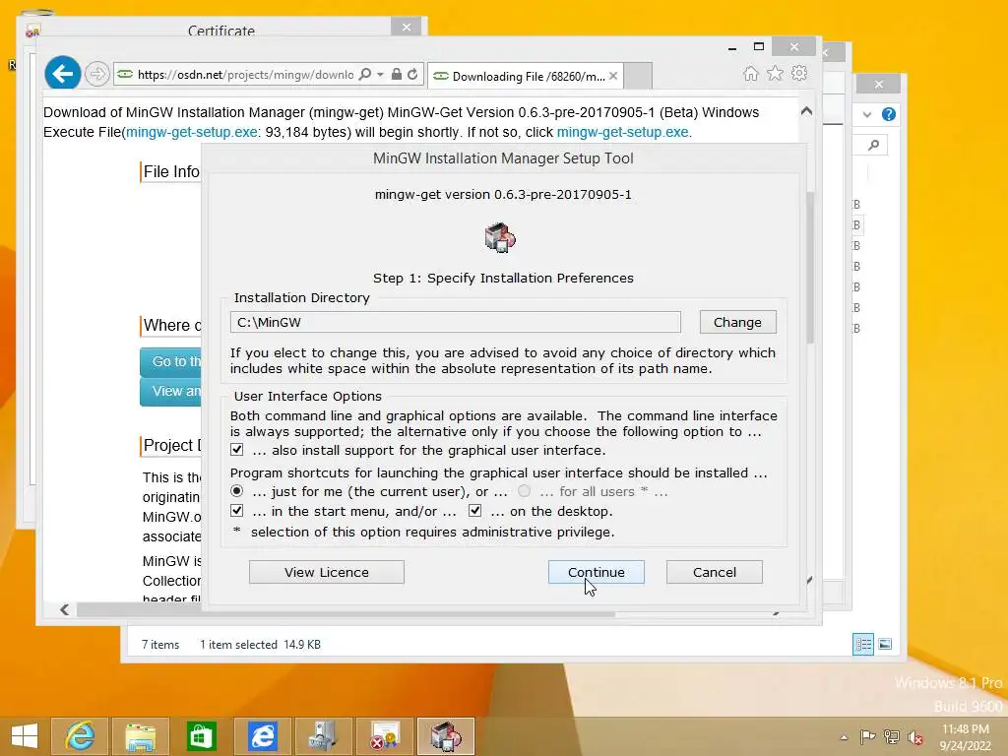The height and width of the screenshot is (756, 1008).
Task: Switch Explorer to details view icon
Action: click(x=863, y=644)
